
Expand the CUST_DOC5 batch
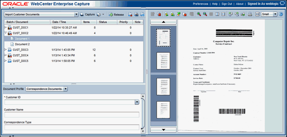pyautogui.click(x=5, y=61)
